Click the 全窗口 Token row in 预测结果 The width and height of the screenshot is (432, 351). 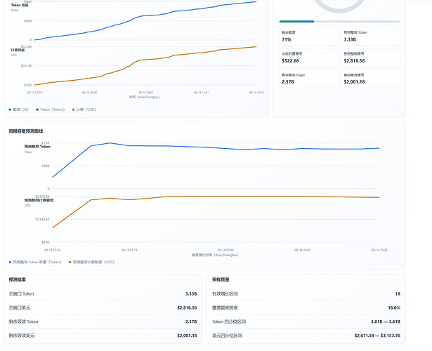[103, 293]
